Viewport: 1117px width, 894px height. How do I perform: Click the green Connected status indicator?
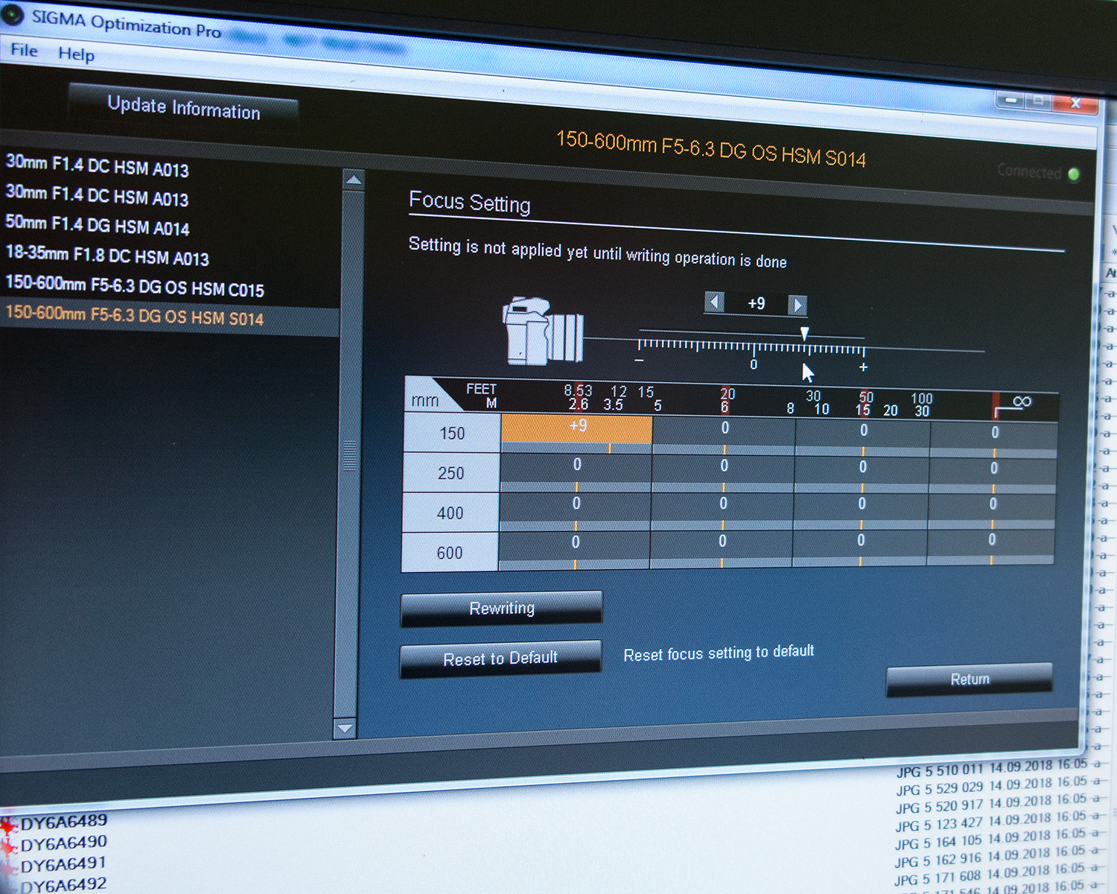[x=1074, y=174]
